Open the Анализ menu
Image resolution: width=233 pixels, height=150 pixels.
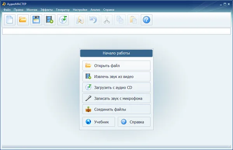pos(95,10)
